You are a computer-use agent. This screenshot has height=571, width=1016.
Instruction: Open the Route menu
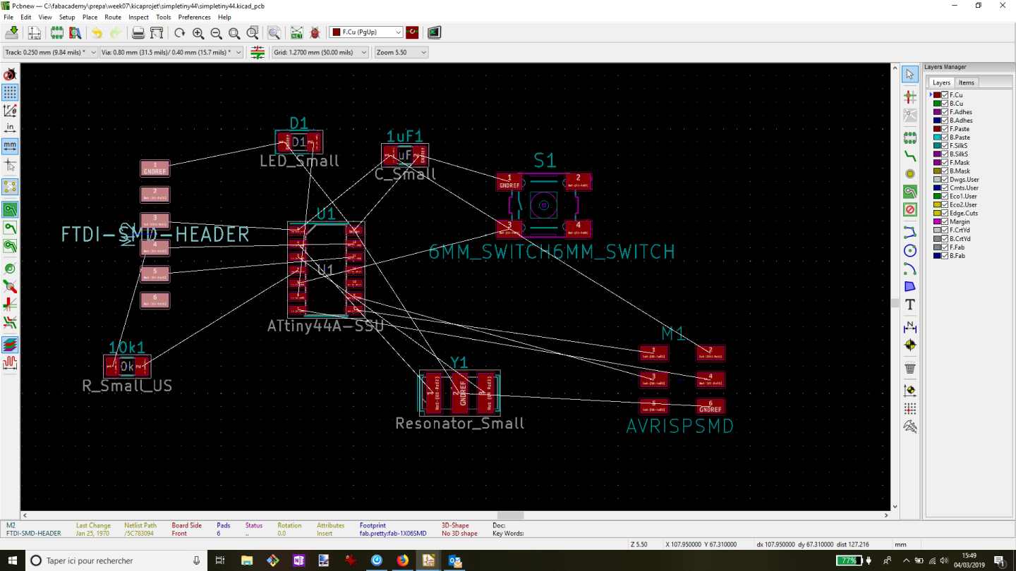click(x=113, y=17)
